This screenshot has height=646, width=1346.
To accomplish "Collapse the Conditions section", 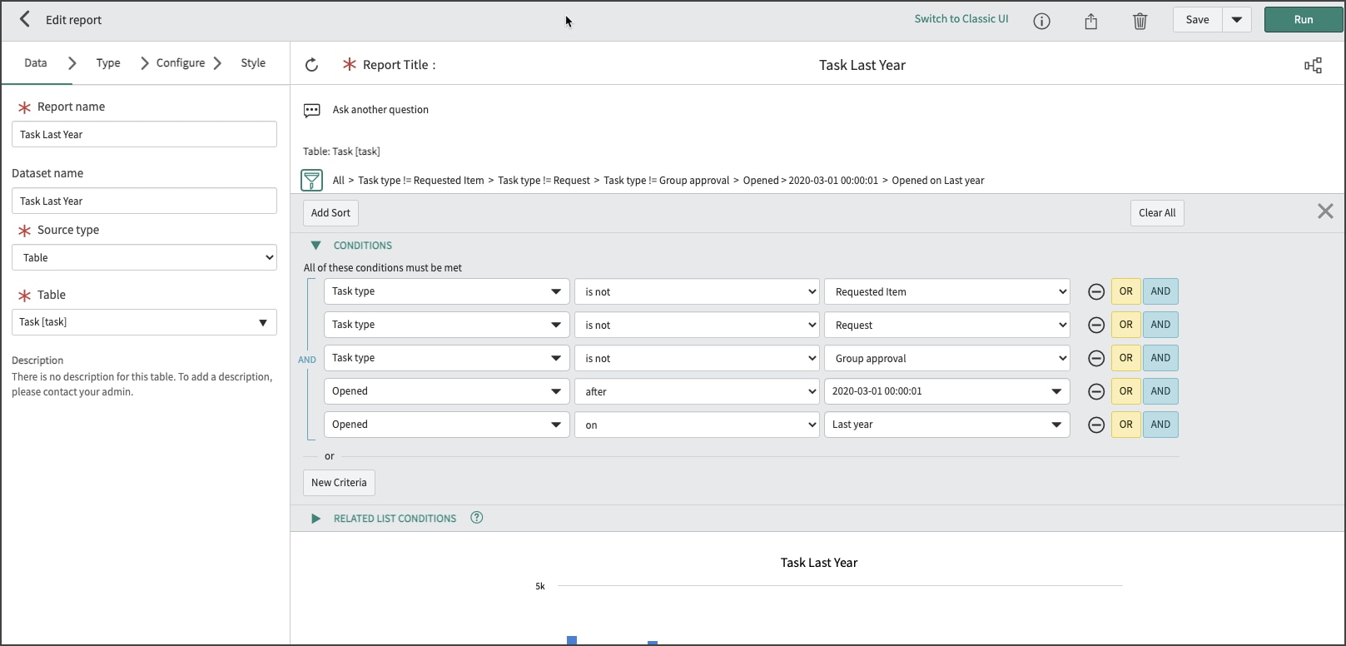I will pyautogui.click(x=315, y=246).
